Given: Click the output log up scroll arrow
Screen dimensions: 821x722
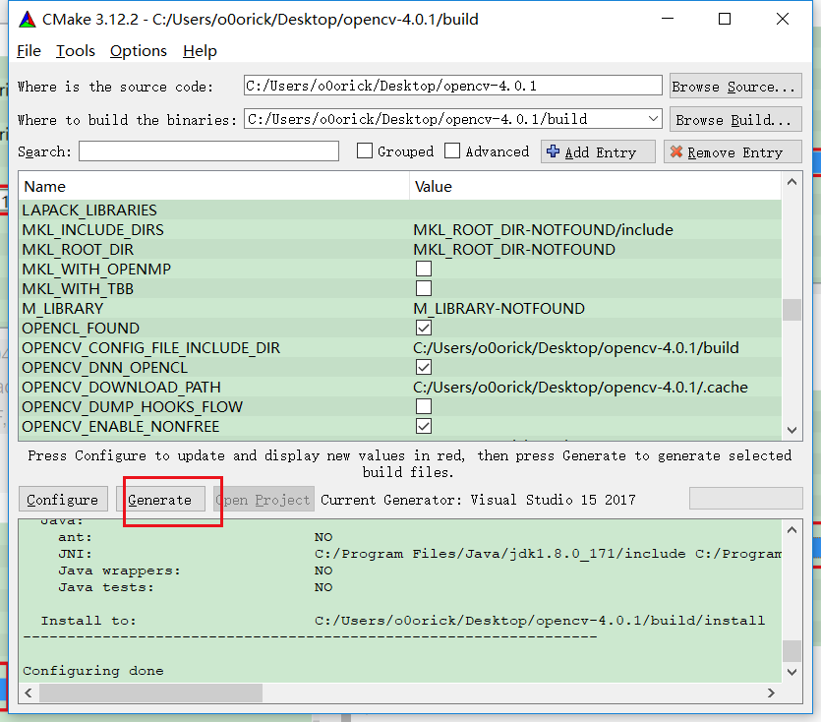Looking at the screenshot, I should click(x=792, y=530).
